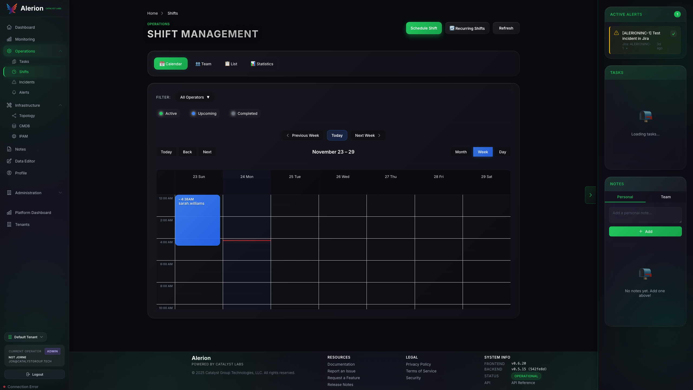693x390 pixels.
Task: Toggle the Upcoming shift status filter
Action: tap(204, 113)
